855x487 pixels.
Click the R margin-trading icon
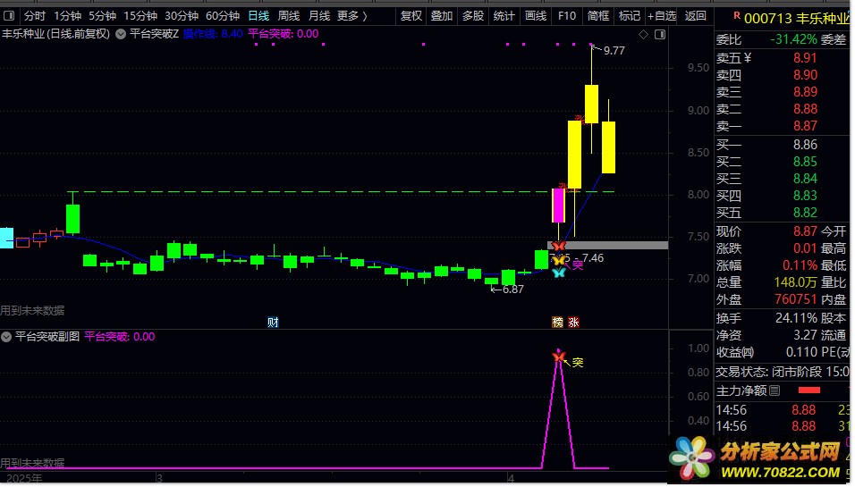coord(737,16)
